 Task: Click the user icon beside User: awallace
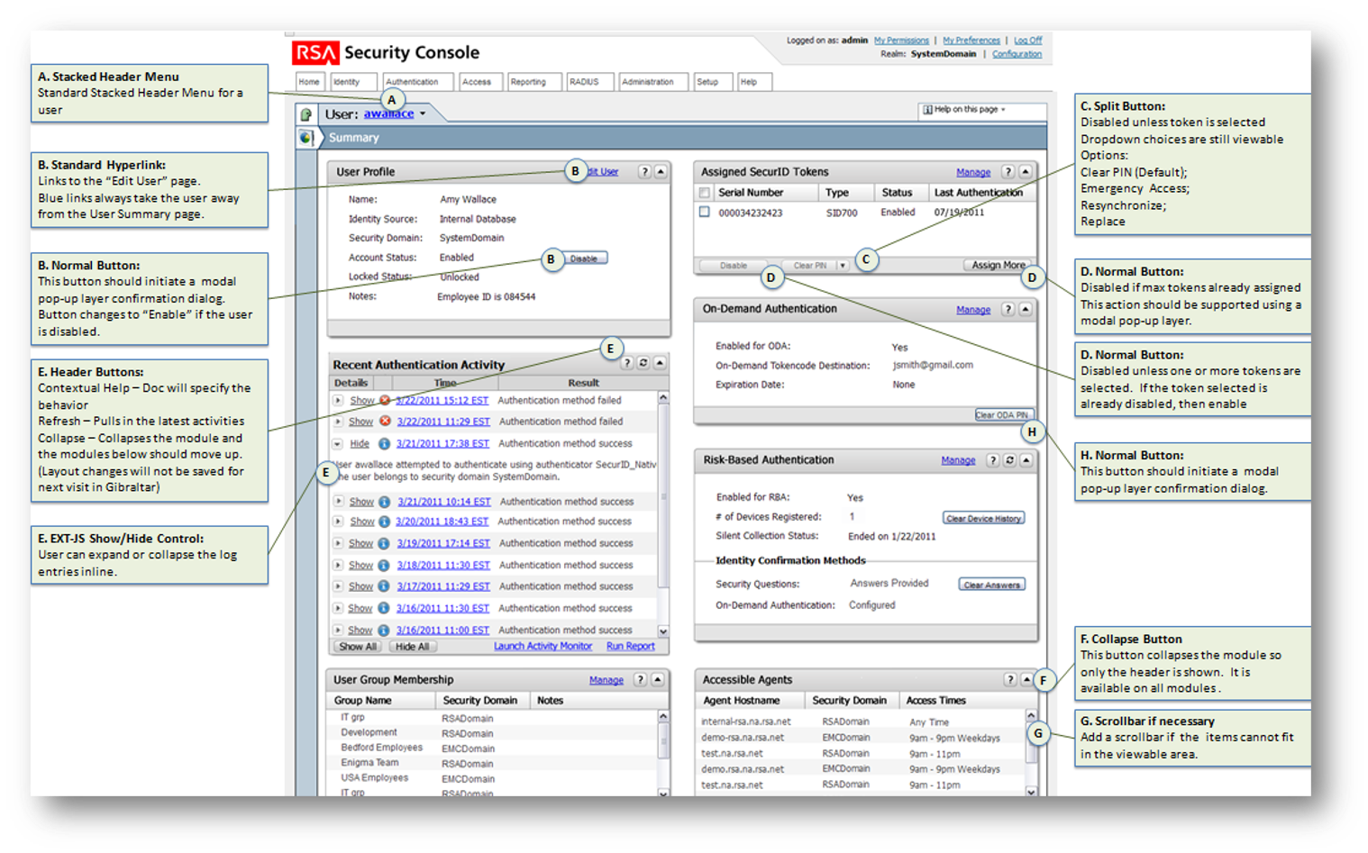(x=306, y=114)
